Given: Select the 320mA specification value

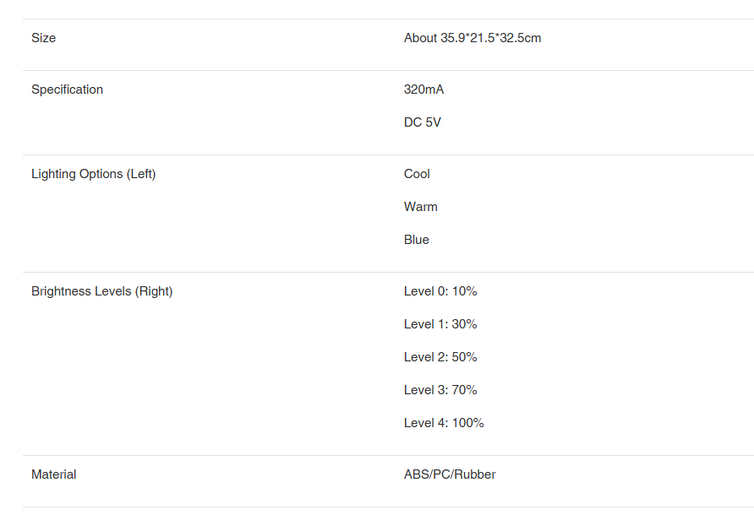Looking at the screenshot, I should click(x=423, y=89).
